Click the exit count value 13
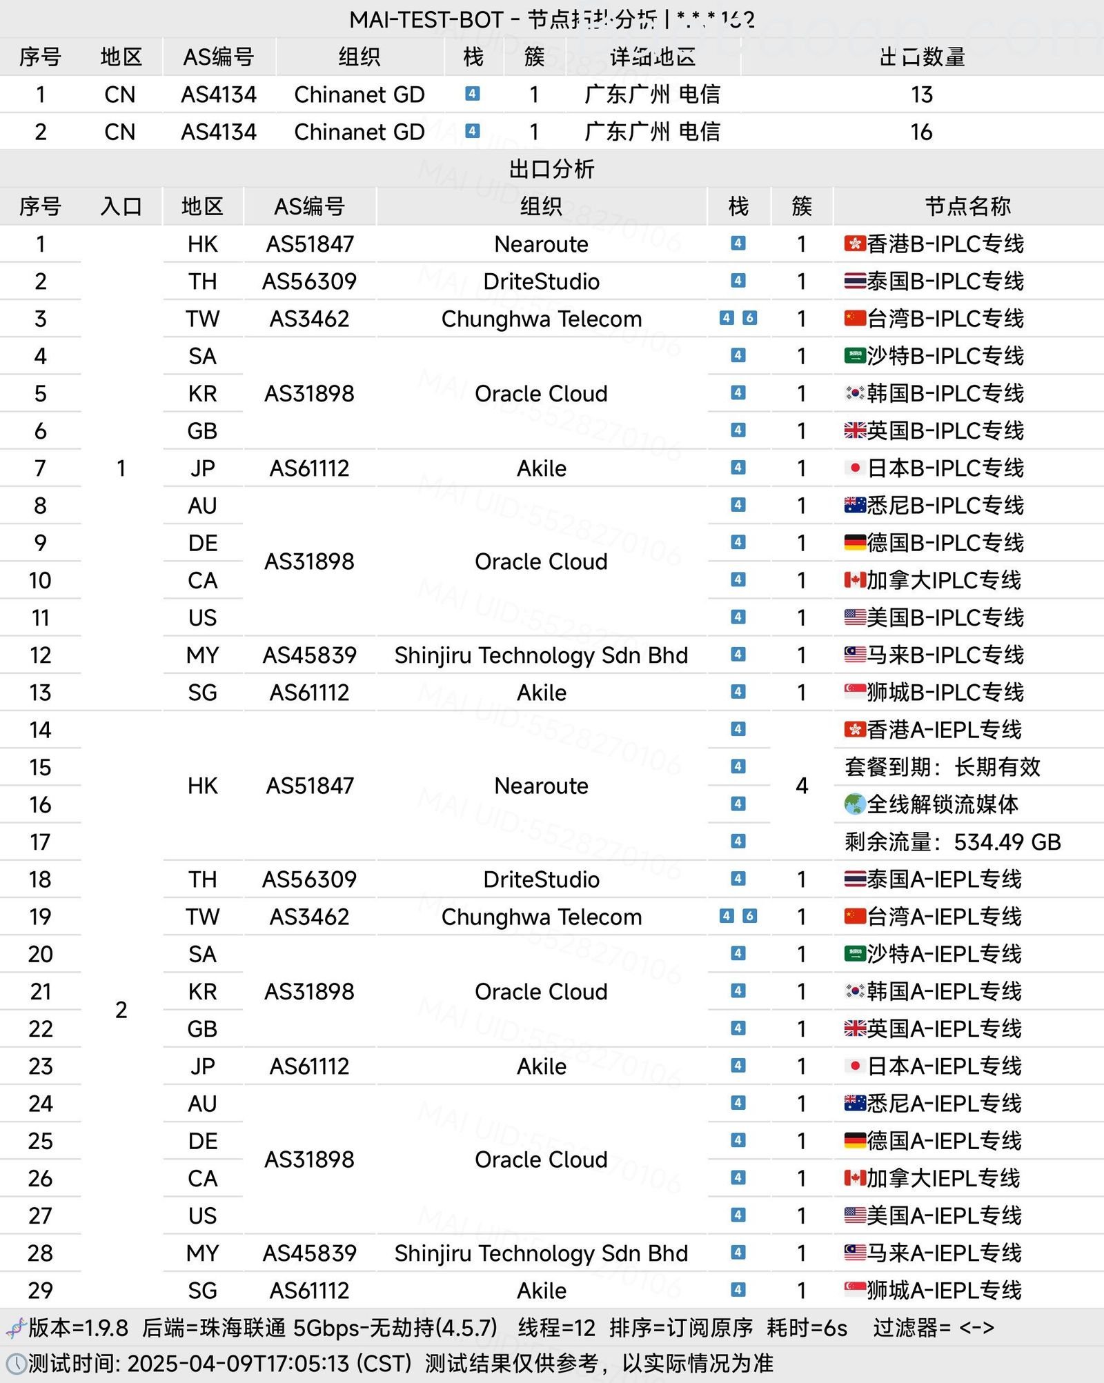 [x=922, y=94]
